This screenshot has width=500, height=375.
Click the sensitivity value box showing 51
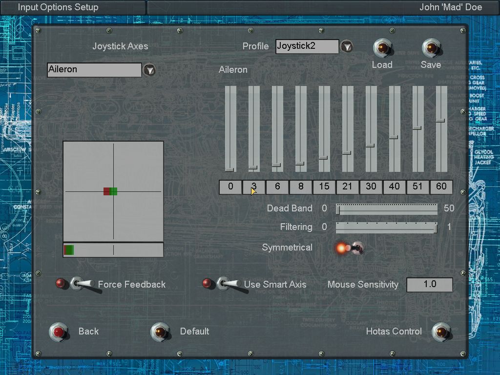tap(418, 187)
